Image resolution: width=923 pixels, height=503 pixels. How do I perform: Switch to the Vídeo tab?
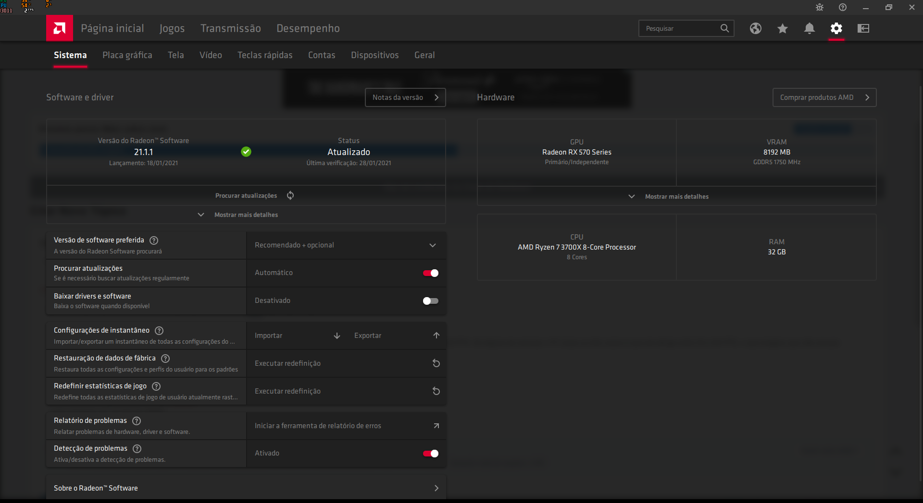(x=211, y=55)
